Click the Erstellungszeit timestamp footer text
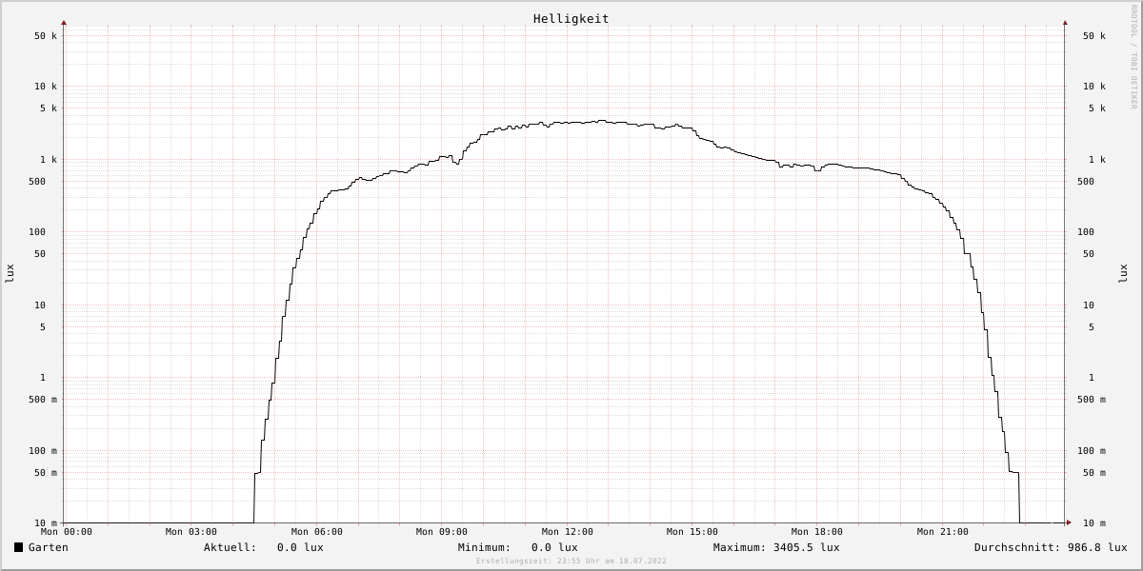1143x571 pixels. [571, 561]
